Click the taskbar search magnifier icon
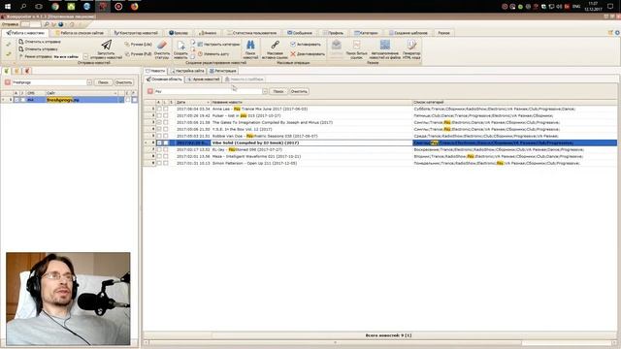 (x=23, y=7)
